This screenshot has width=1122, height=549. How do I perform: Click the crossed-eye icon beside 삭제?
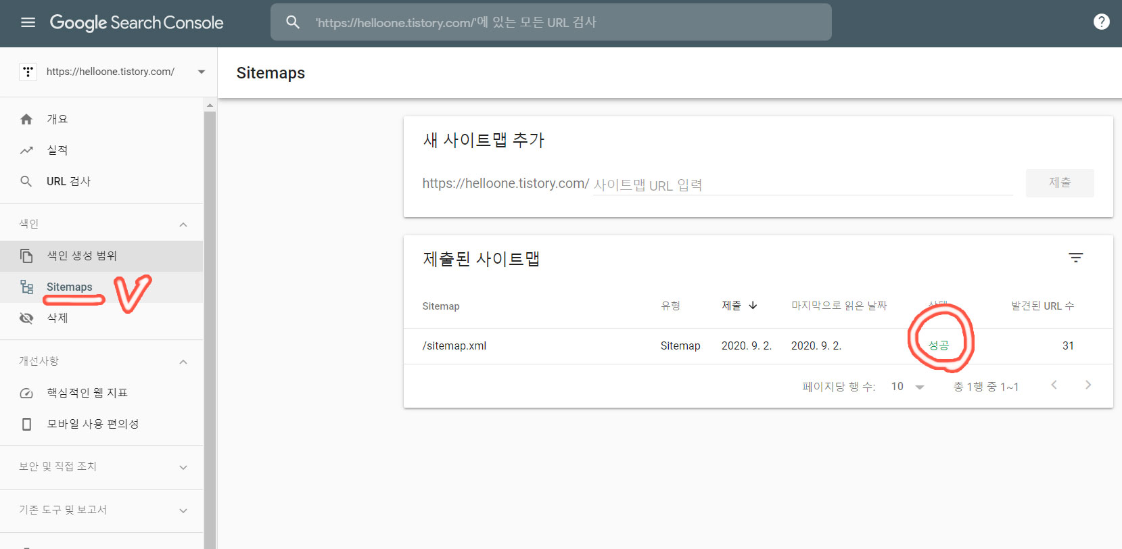pyautogui.click(x=26, y=318)
